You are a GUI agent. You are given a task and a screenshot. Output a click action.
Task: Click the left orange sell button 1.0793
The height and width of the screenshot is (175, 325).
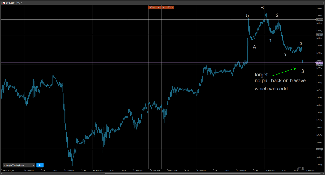pos(154,8)
